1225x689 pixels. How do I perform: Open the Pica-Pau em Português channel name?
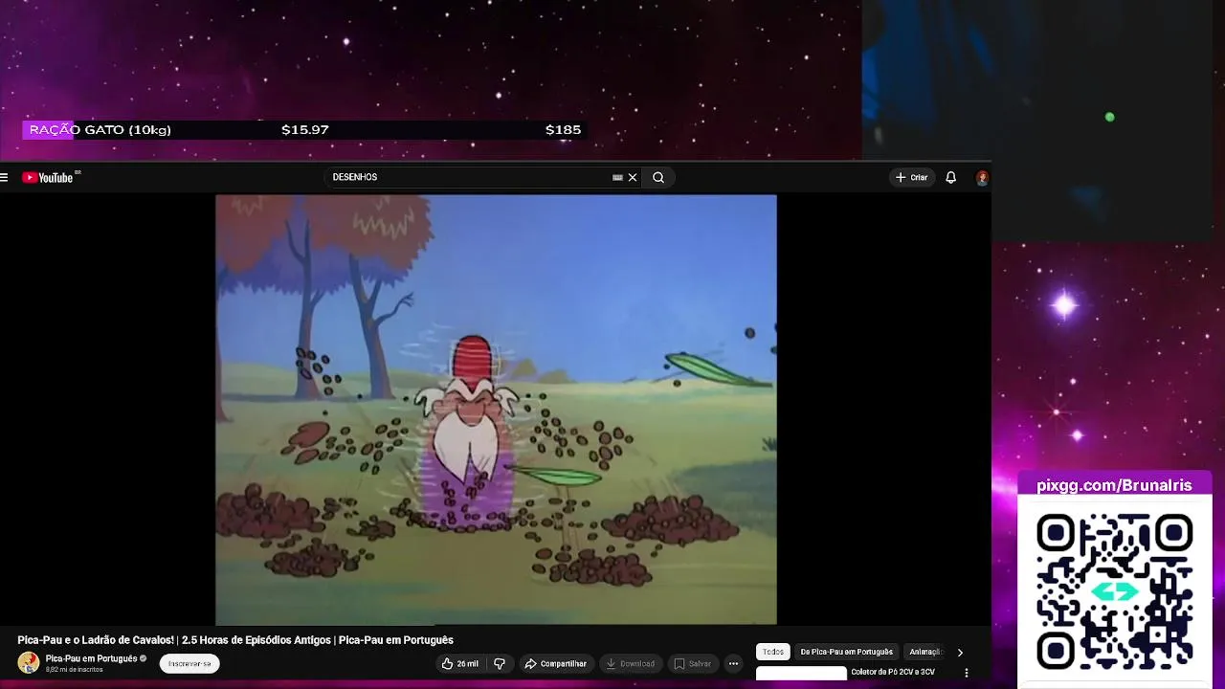coord(91,658)
